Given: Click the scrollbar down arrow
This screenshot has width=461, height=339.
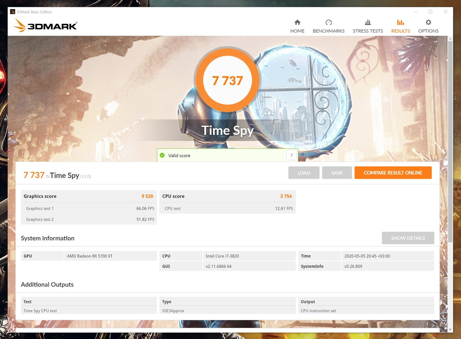Looking at the screenshot, I should 450,330.
